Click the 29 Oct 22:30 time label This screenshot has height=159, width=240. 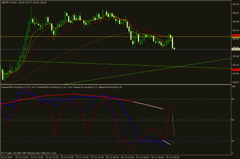coord(97,157)
